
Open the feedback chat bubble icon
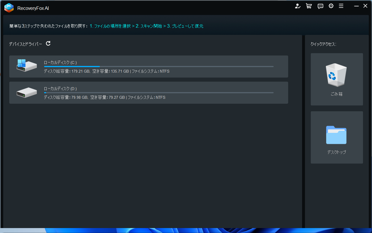[x=320, y=6]
